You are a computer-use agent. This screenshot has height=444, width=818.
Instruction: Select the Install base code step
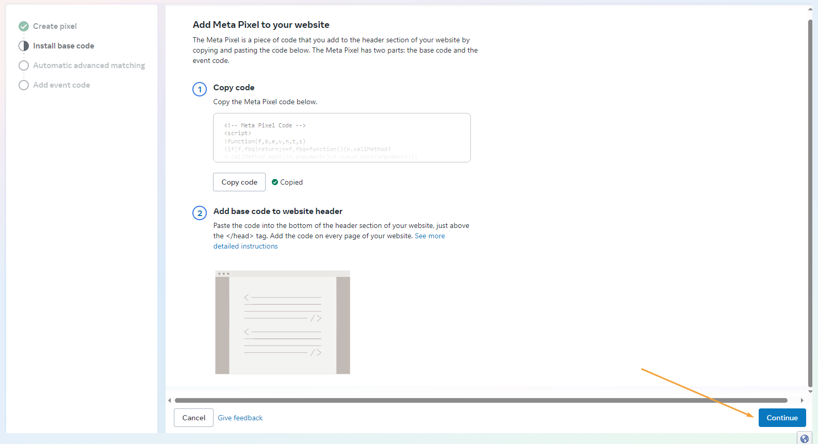(63, 46)
